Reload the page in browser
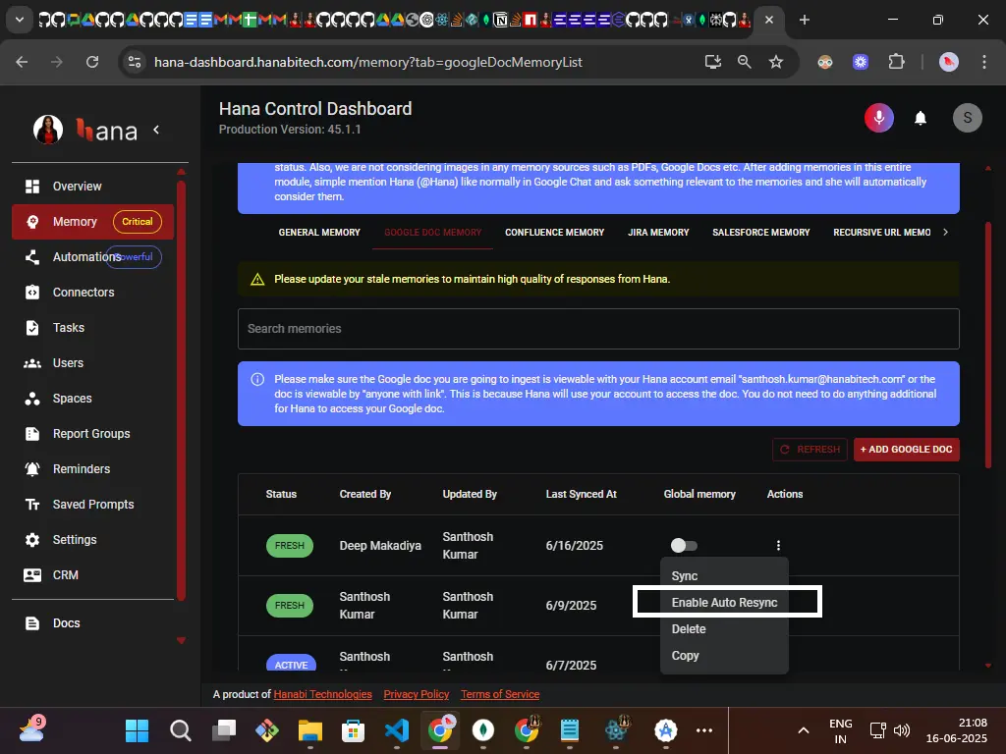1006x754 pixels. click(92, 62)
